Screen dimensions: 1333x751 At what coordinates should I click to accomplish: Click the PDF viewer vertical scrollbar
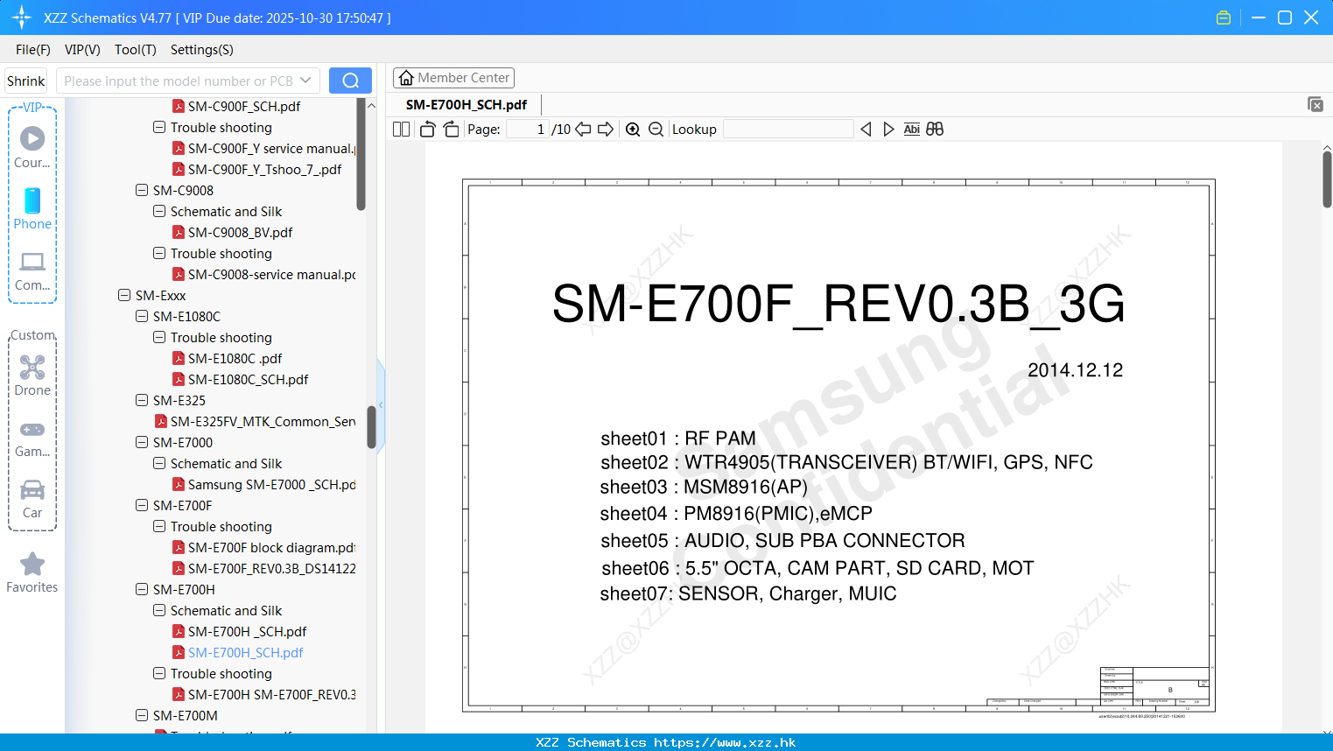pos(1327,179)
